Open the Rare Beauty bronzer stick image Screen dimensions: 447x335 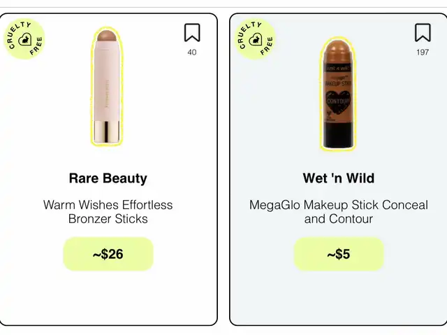click(107, 87)
